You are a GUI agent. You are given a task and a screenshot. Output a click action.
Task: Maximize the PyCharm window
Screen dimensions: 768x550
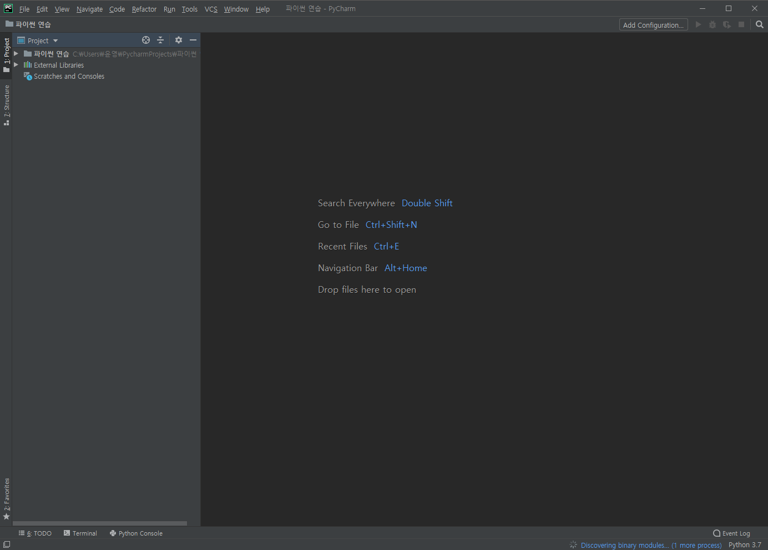tap(729, 8)
